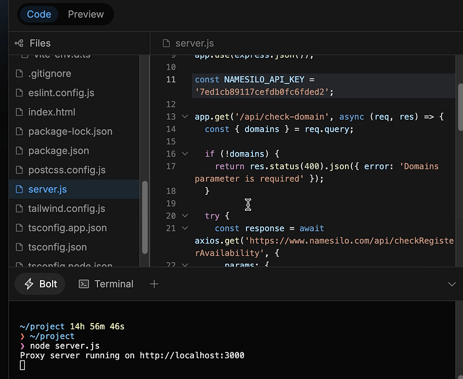Open eslint.config.js in file tree
Image resolution: width=463 pixels, height=379 pixels.
[61, 93]
